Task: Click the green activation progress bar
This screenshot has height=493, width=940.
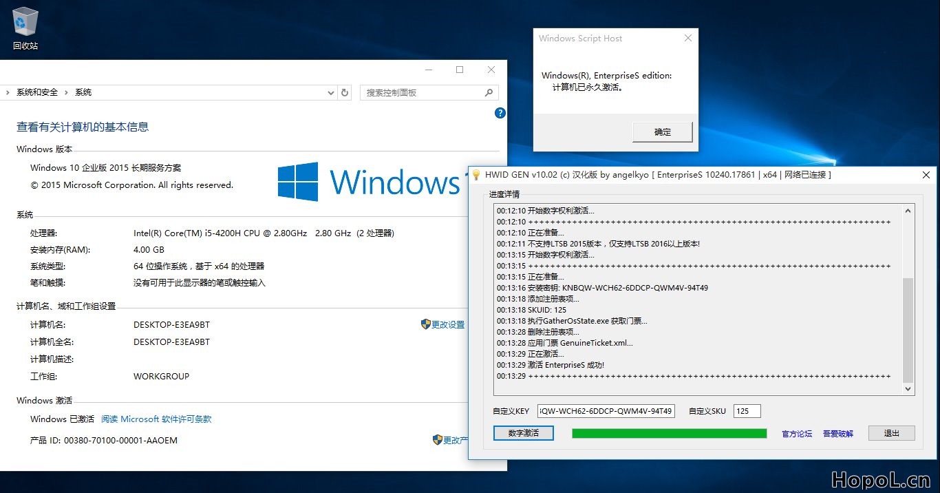Action: click(669, 433)
